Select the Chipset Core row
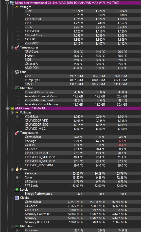 click(x=83, y=35)
